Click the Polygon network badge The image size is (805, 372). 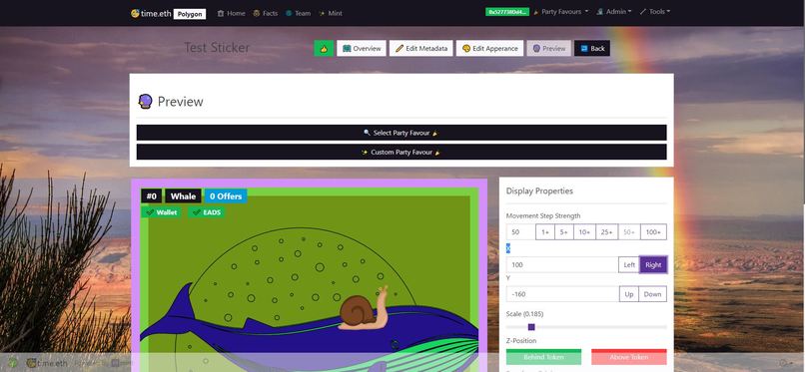pos(190,14)
